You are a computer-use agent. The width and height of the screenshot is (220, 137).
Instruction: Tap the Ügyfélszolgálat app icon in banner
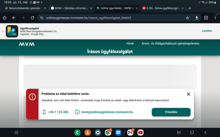12,31
